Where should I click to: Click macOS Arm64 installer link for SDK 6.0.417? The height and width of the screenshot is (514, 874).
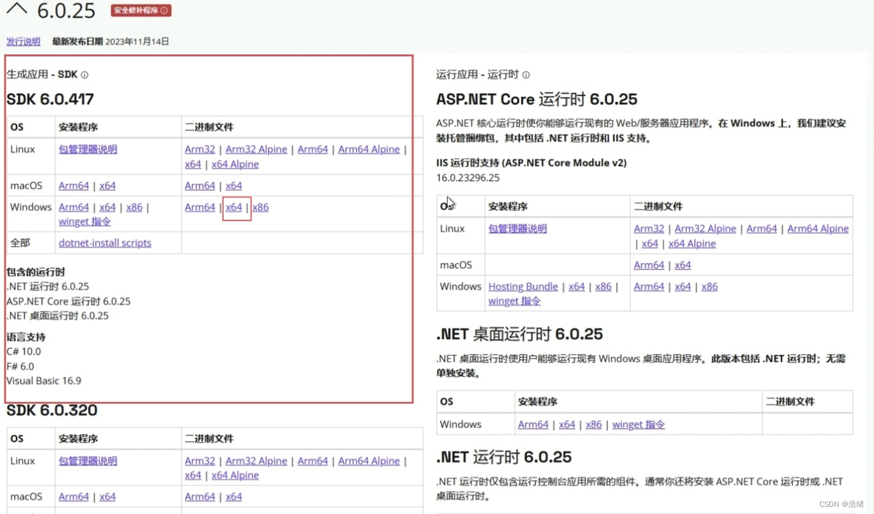73,186
